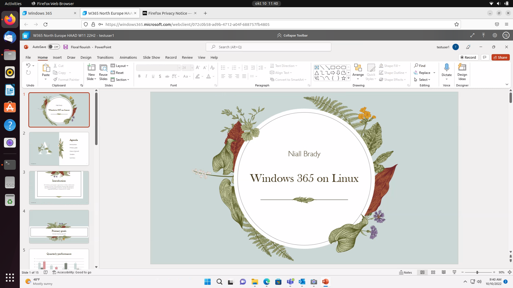Viewport: 513px width, 288px height.
Task: Click the Arrange icon
Action: 358,68
